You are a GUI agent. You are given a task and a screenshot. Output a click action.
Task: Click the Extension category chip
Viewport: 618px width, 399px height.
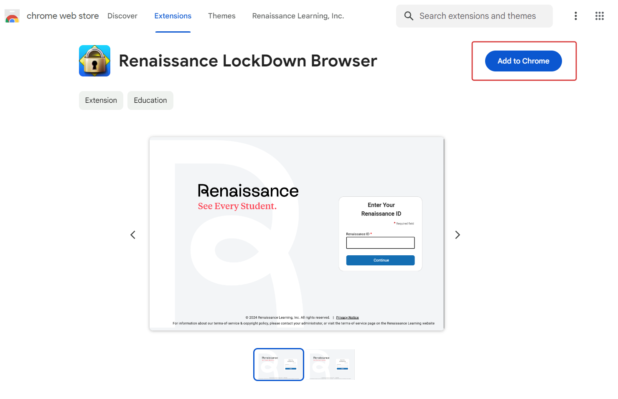(x=101, y=100)
